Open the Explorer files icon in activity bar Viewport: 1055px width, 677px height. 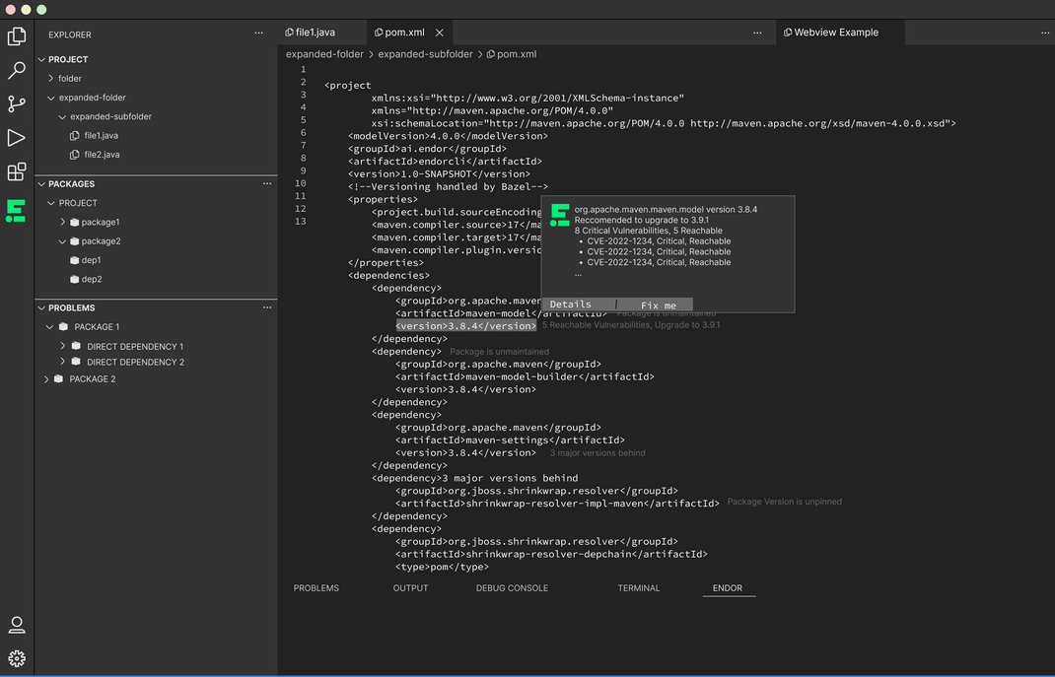point(17,36)
